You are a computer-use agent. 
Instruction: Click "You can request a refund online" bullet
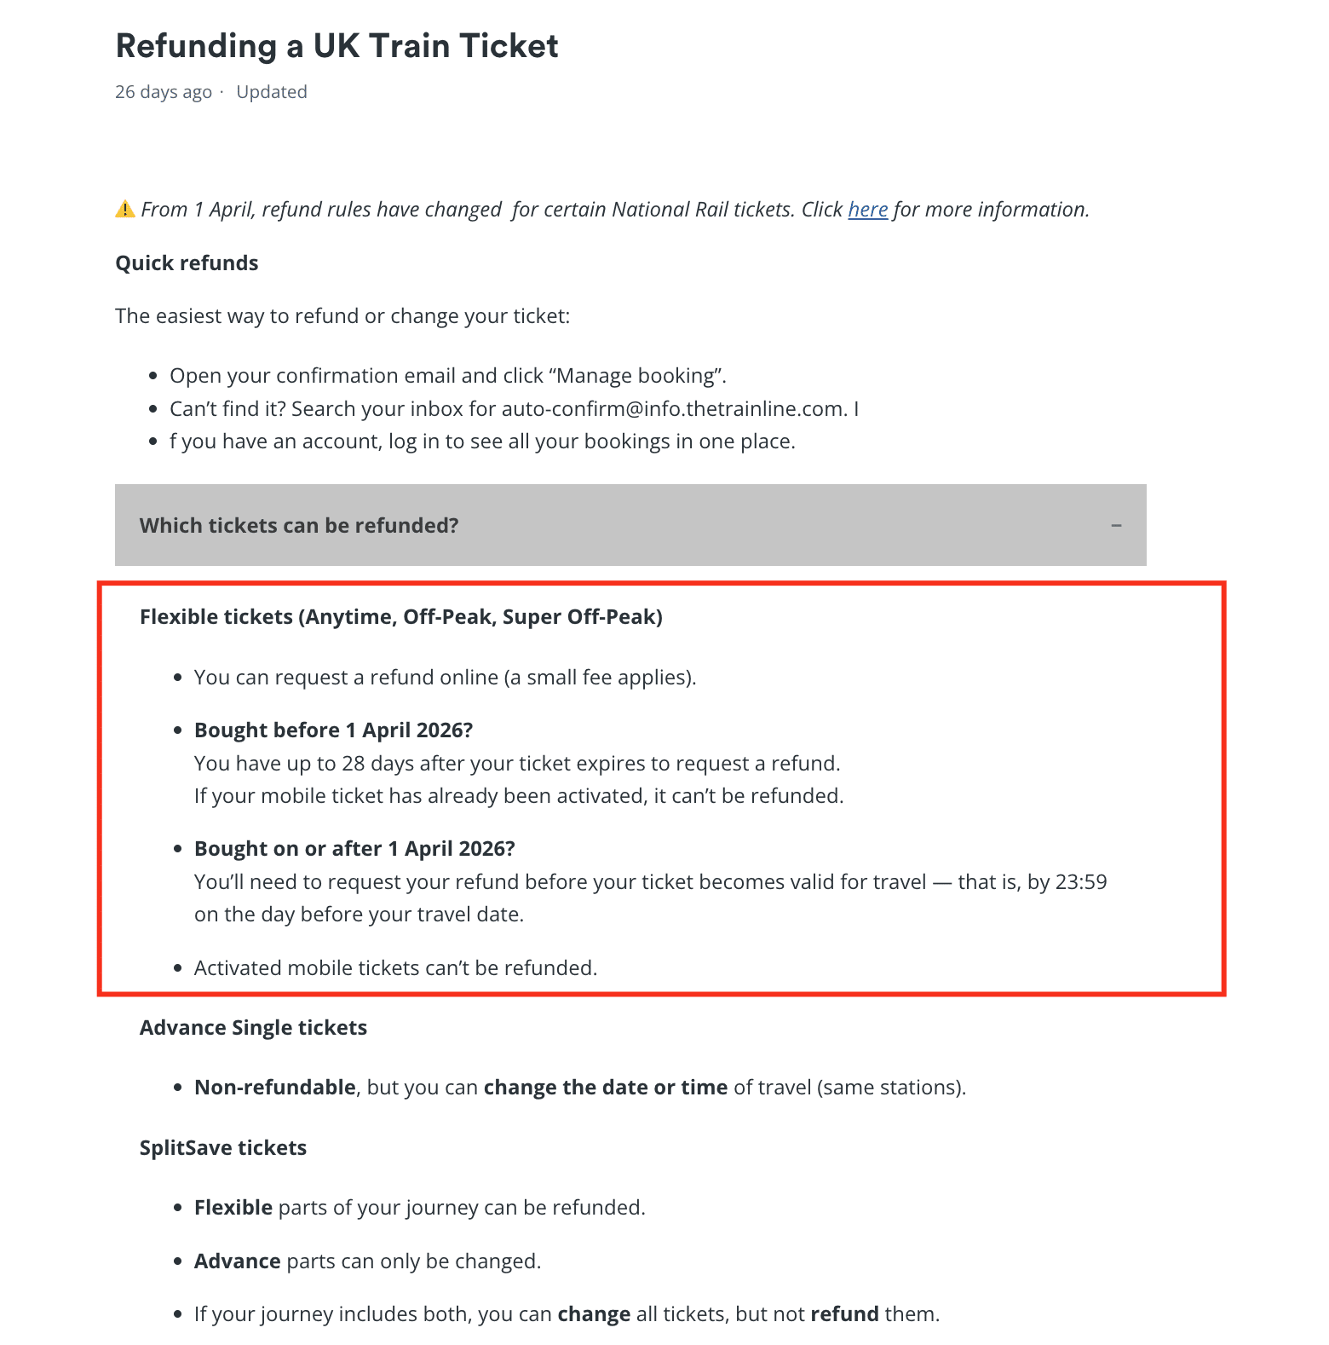(x=445, y=678)
